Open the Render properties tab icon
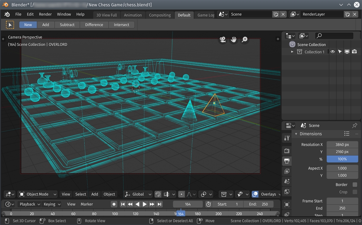 287,151
